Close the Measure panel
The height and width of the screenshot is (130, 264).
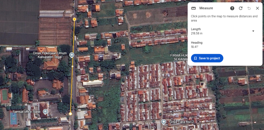(x=258, y=8)
